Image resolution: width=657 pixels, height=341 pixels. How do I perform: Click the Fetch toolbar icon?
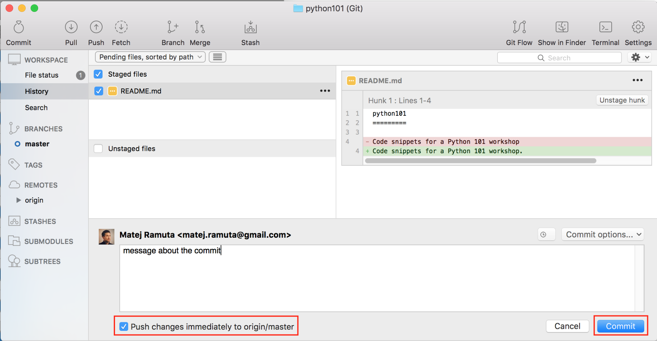[x=121, y=27]
